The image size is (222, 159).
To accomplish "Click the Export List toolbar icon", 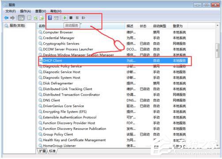I will point(42,18).
